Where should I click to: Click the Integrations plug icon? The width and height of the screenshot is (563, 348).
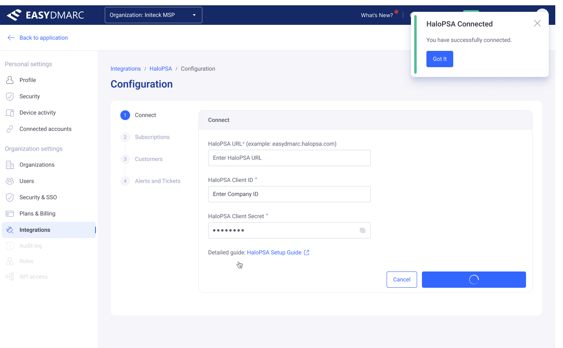[10, 230]
